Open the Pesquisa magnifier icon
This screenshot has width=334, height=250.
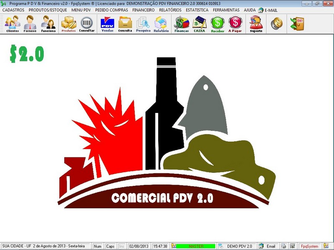143,24
